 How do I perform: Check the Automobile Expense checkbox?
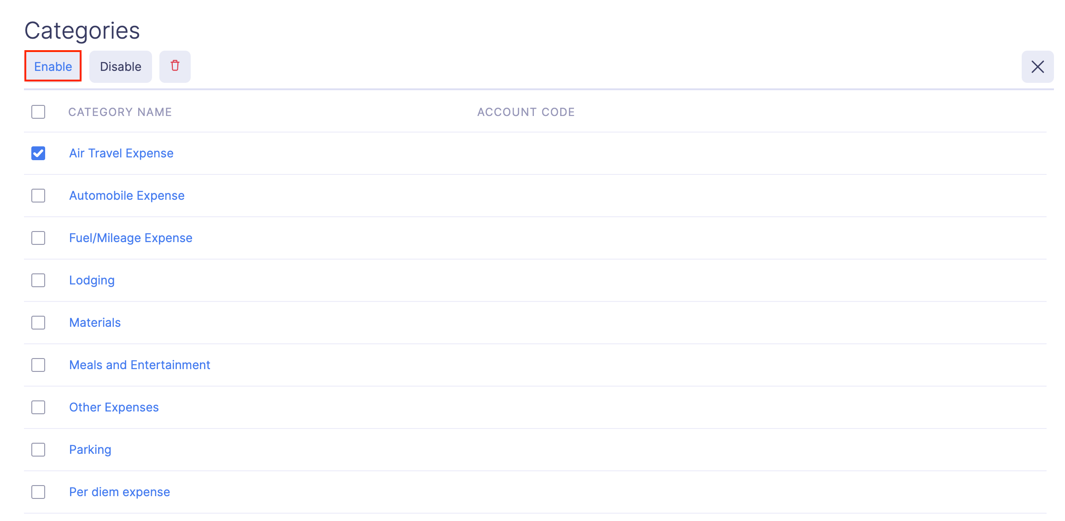pos(38,196)
